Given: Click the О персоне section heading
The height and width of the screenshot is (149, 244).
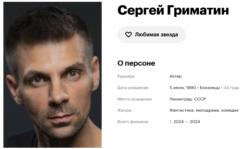Looking at the screenshot, I should 136,63.
